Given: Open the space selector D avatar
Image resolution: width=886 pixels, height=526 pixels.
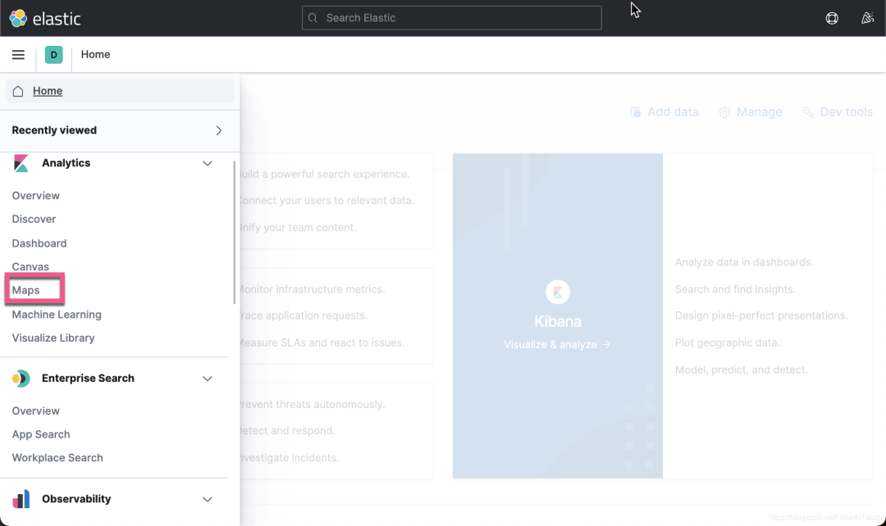Looking at the screenshot, I should (53, 55).
